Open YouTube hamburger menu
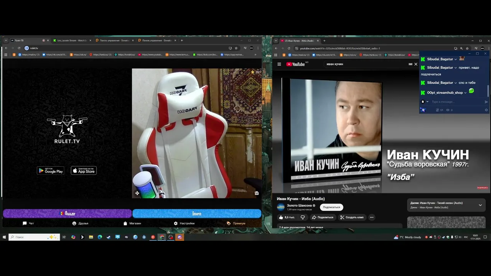Viewport: 491px width, 276px height. (x=279, y=64)
